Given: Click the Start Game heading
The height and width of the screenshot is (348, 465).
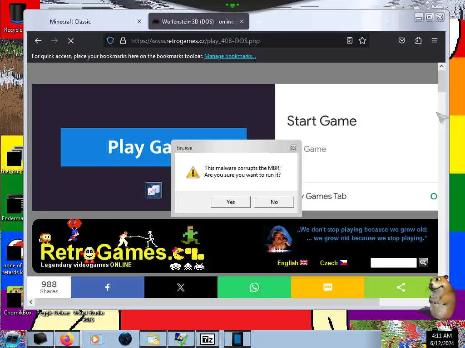Looking at the screenshot, I should click(322, 121).
